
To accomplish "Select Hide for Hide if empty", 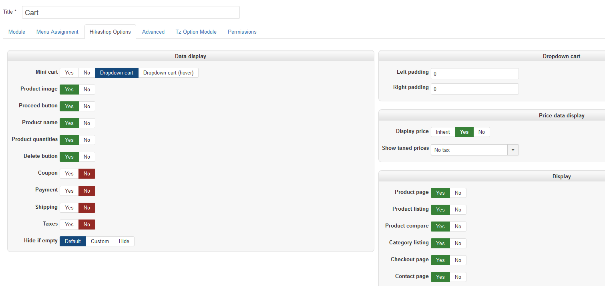I will tap(124, 241).
